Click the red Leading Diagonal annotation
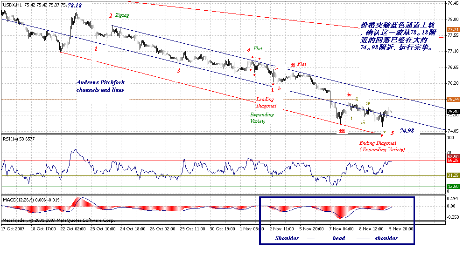The width and height of the screenshot is (463, 255). tap(266, 102)
